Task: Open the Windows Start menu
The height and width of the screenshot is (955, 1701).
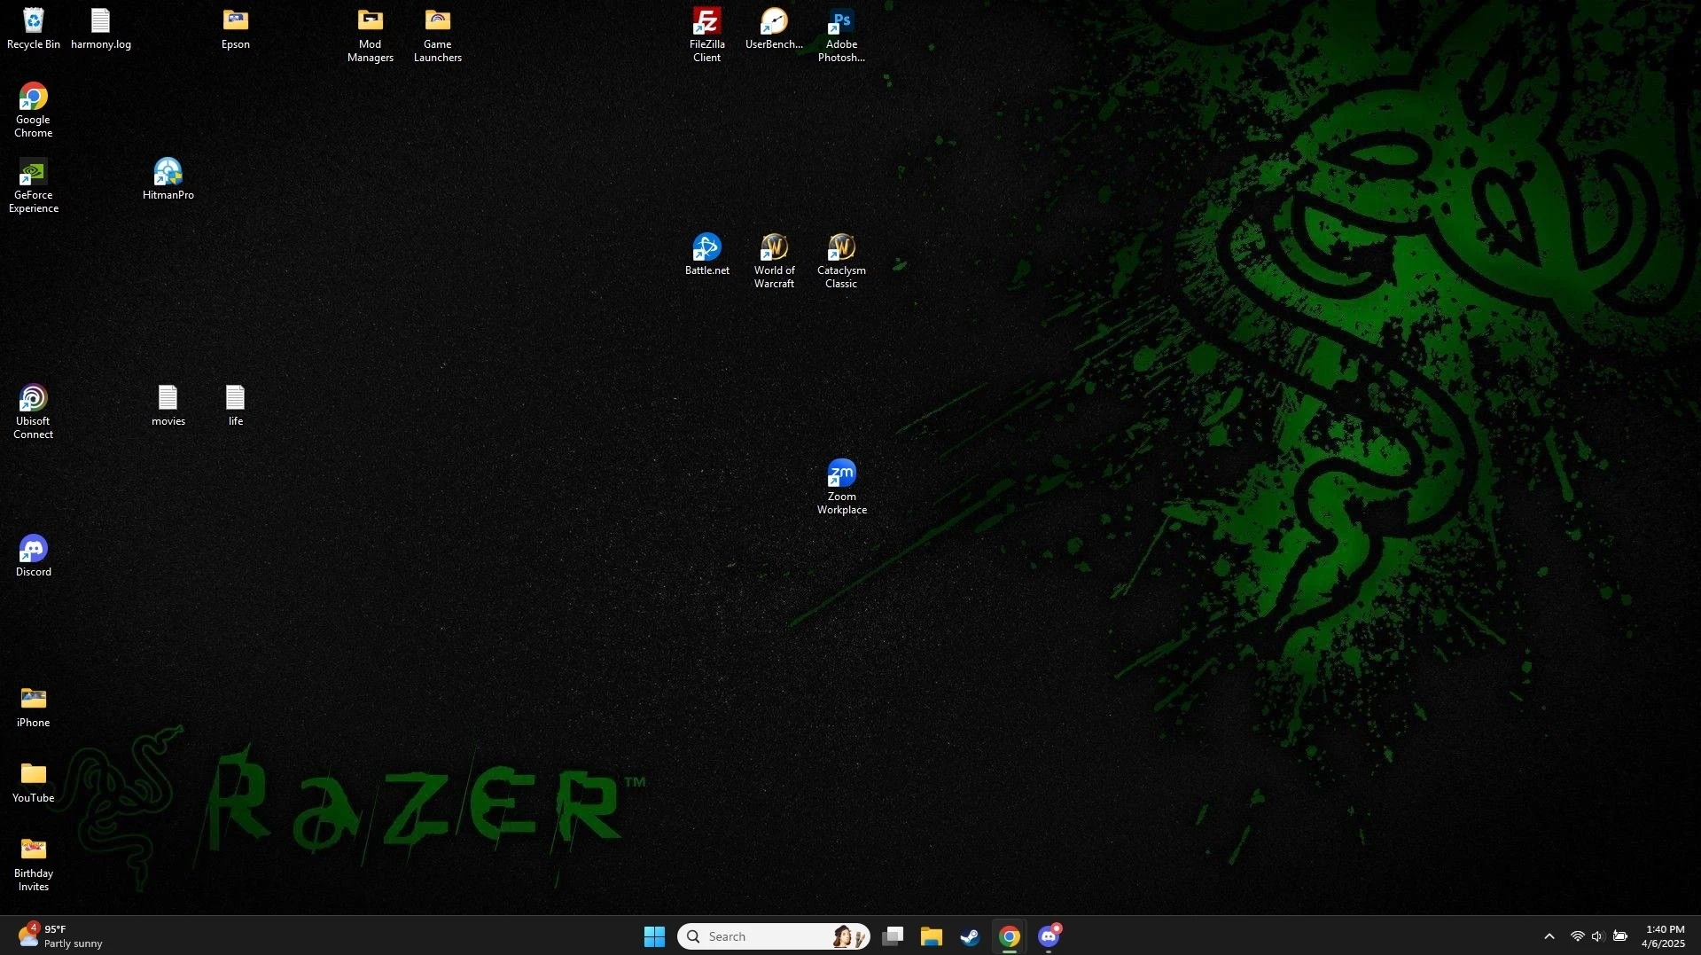Action: (x=654, y=936)
